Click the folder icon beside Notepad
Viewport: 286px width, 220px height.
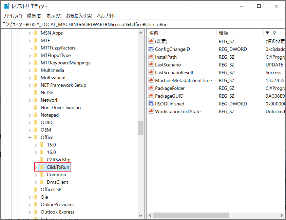(36, 115)
